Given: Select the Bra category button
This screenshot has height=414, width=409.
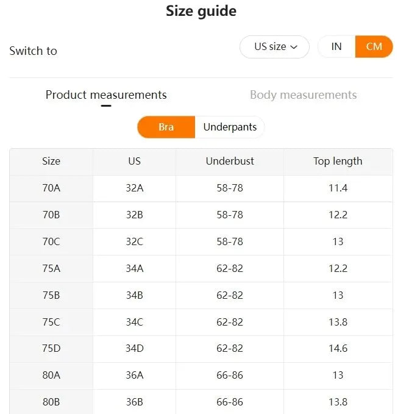Looking at the screenshot, I should 166,127.
